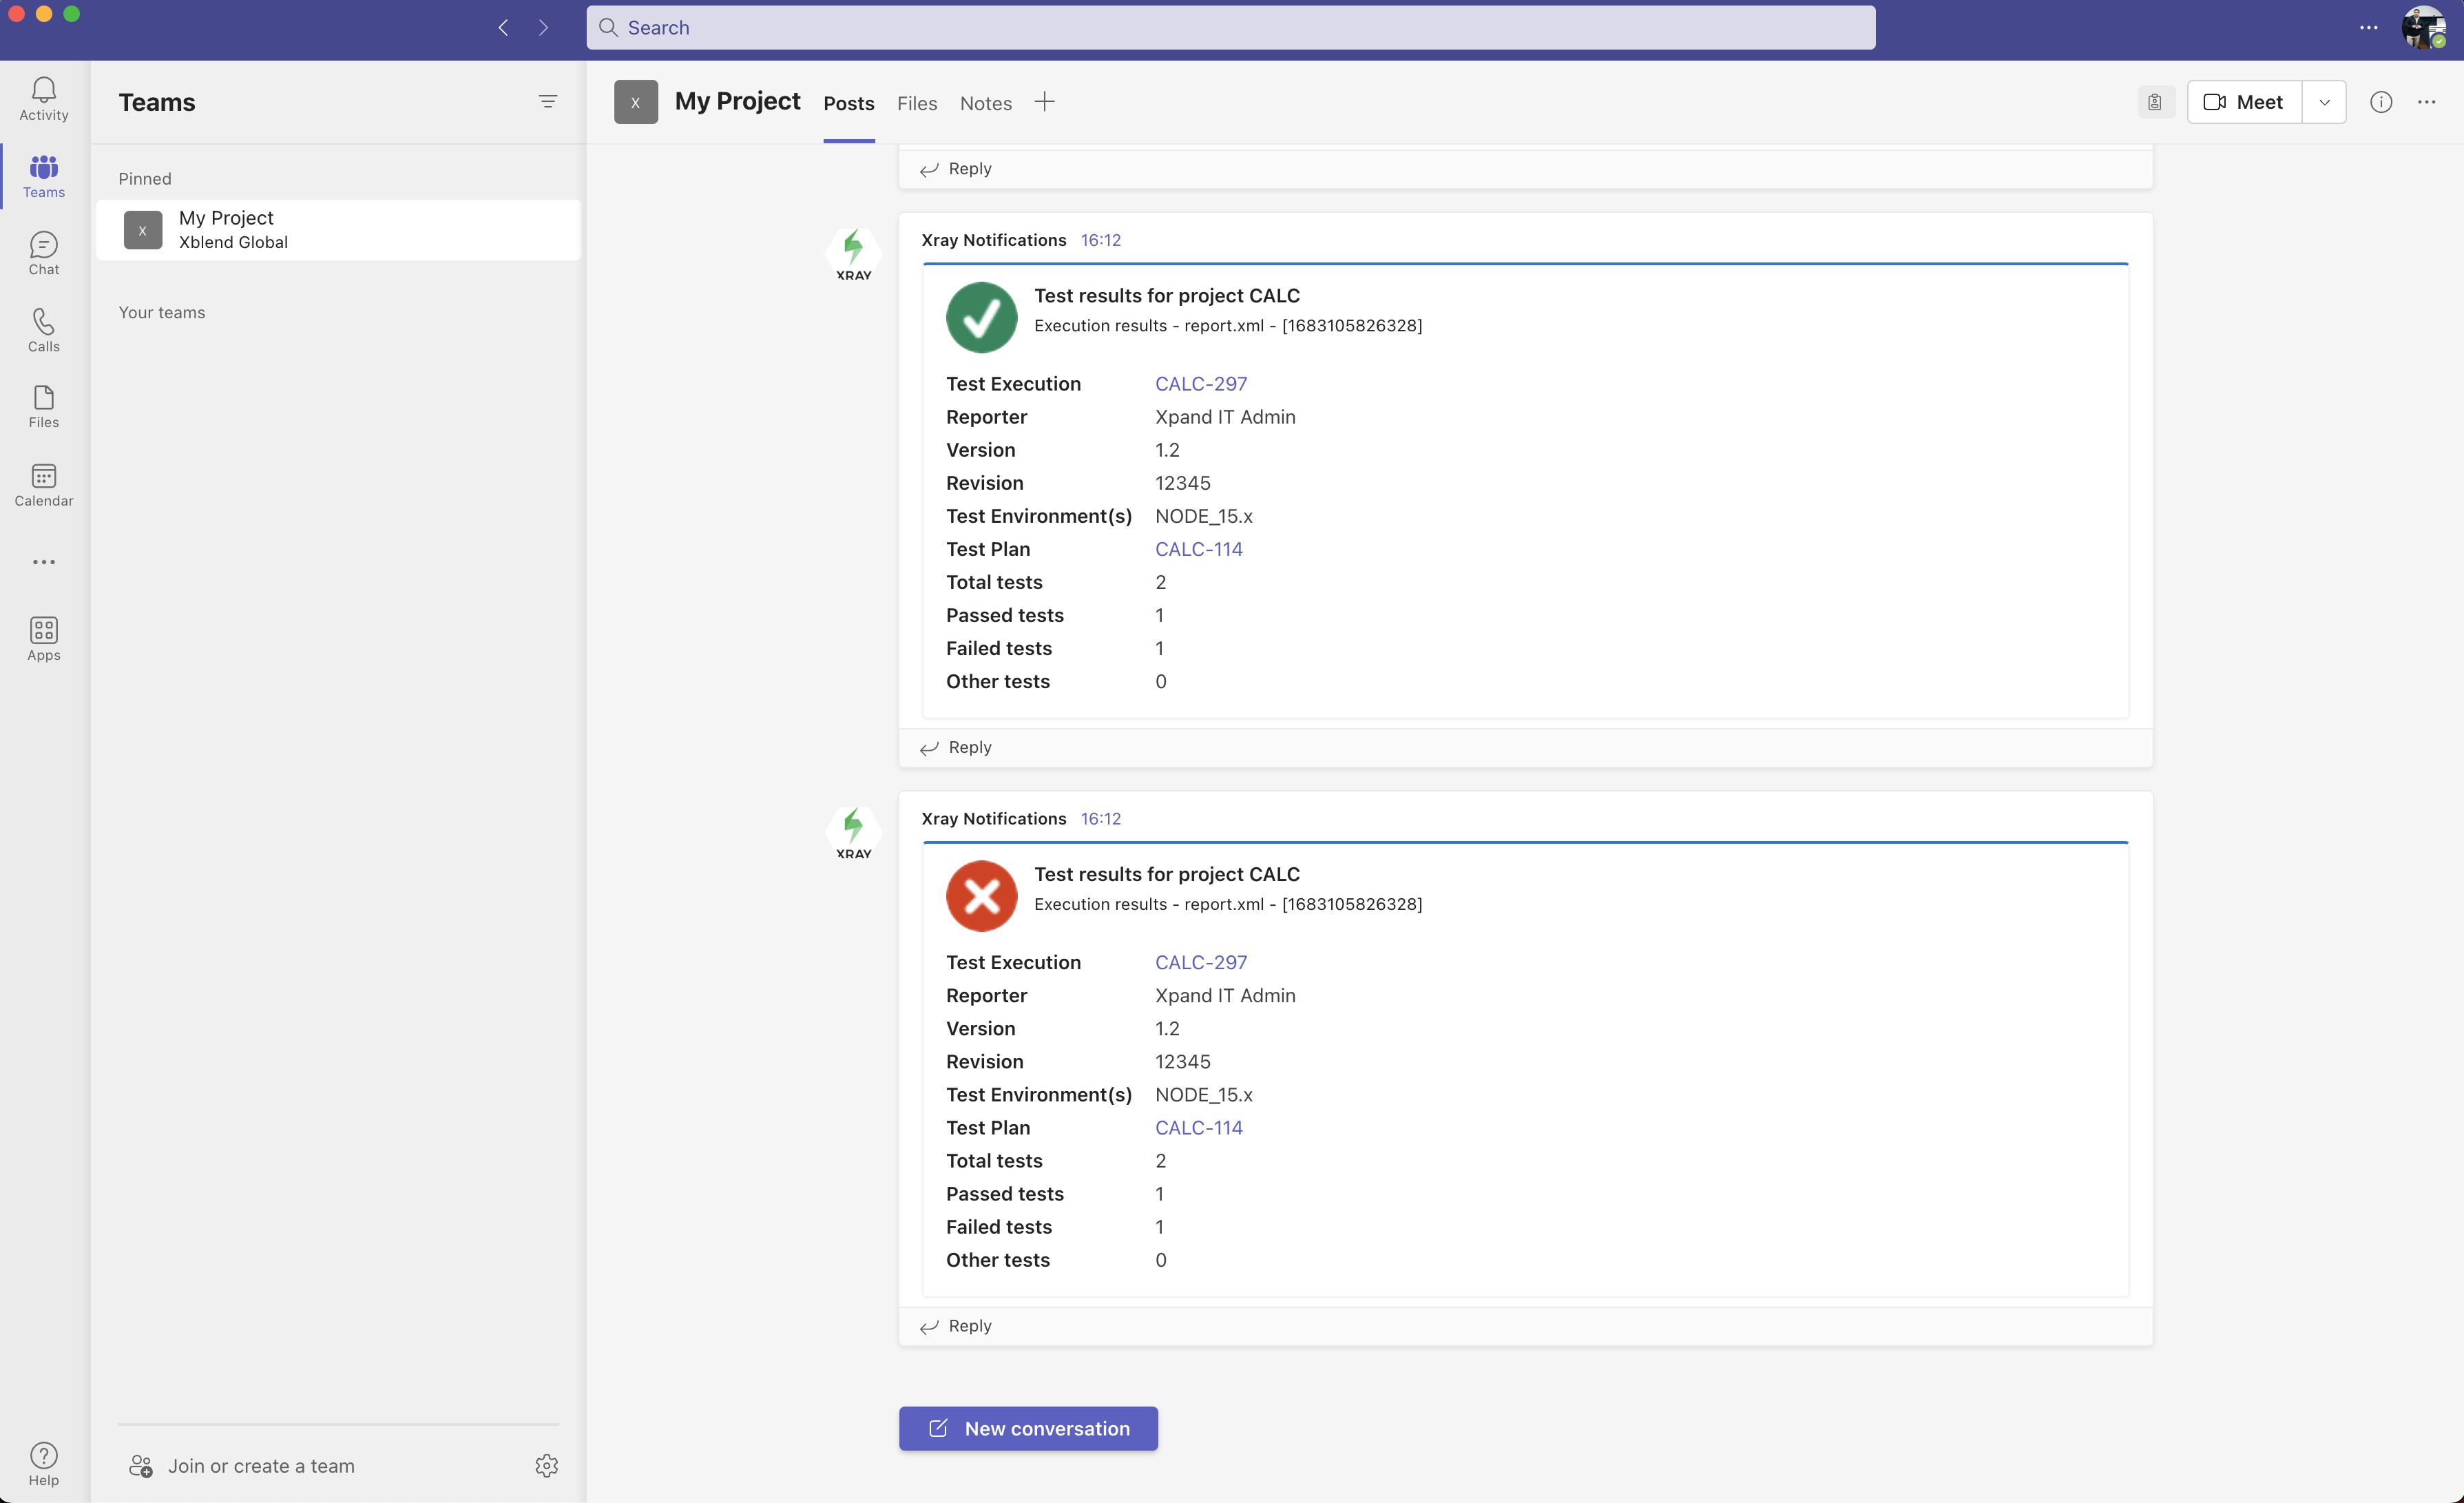Click failed card 'Execution results - report.xml' line
This screenshot has width=2464, height=1503.
pos(1228,904)
